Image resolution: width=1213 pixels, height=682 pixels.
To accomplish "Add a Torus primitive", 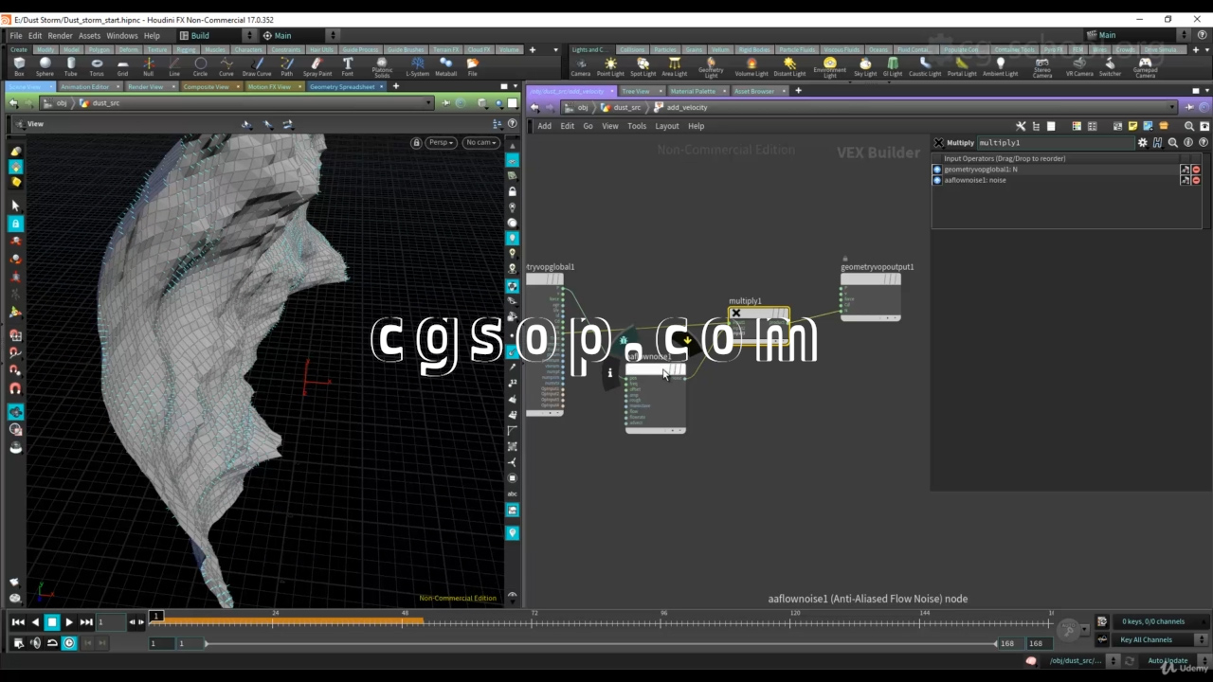I will coord(97,67).
